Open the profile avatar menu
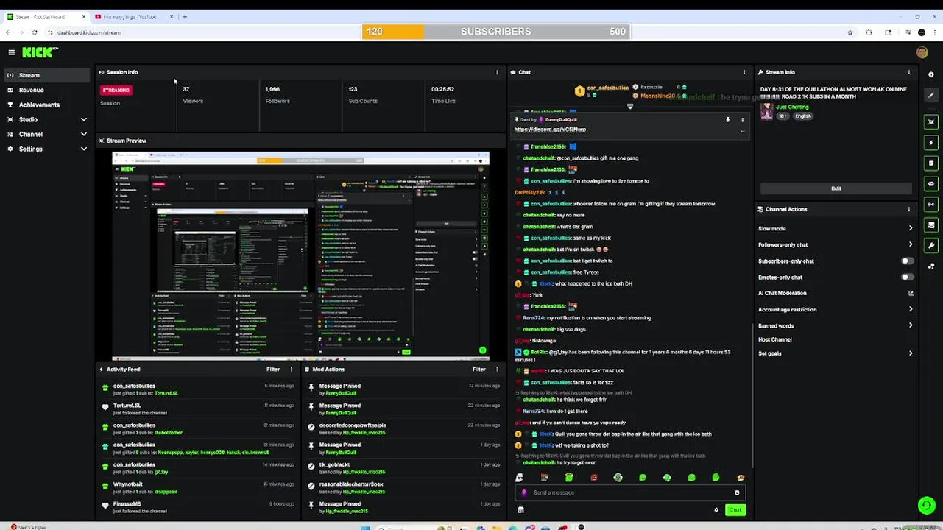This screenshot has height=530, width=943. (x=922, y=52)
